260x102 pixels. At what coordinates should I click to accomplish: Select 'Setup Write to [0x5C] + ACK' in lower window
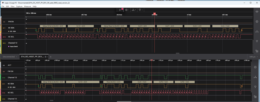(53, 82)
